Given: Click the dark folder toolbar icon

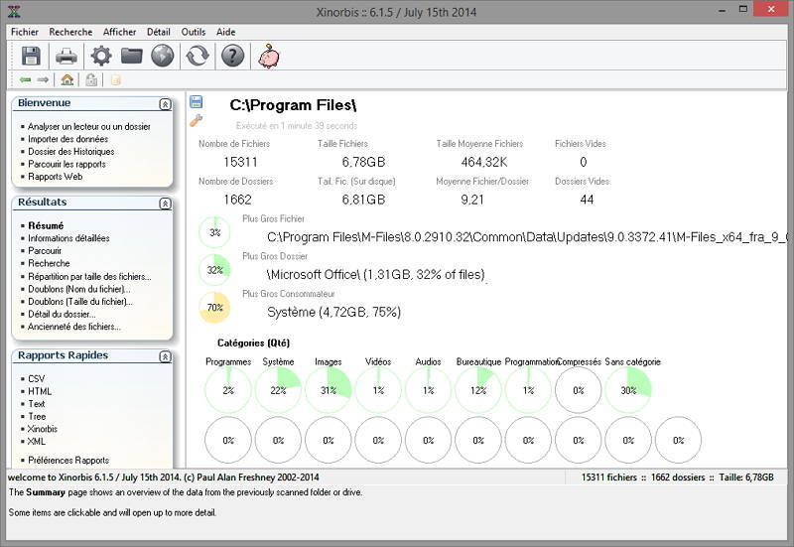Looking at the screenshot, I should (x=132, y=56).
